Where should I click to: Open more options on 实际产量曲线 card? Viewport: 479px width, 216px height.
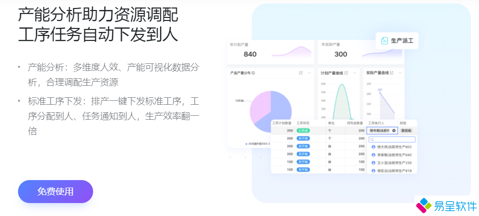pyautogui.click(x=399, y=73)
